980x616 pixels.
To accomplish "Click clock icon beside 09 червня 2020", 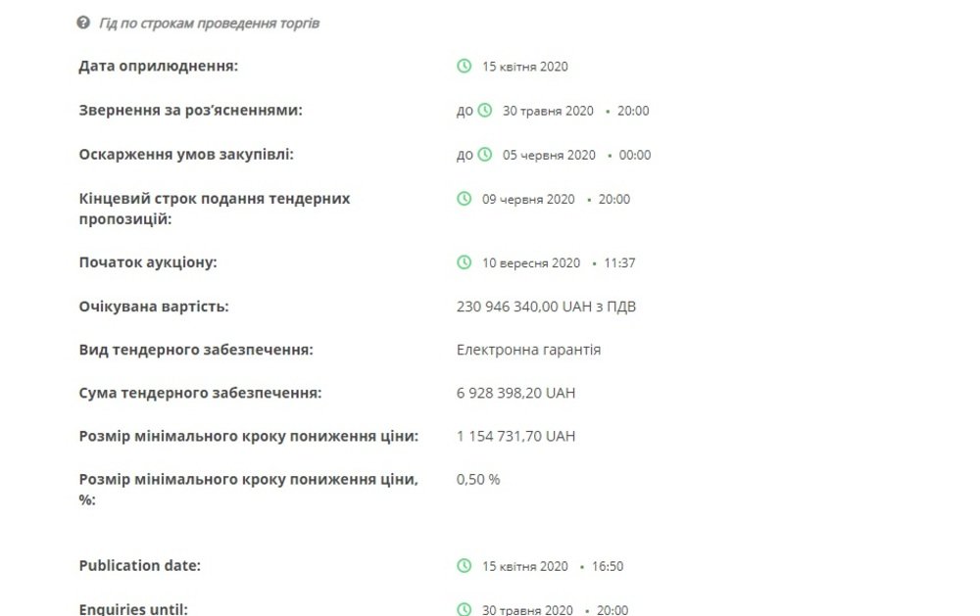I will (x=464, y=199).
